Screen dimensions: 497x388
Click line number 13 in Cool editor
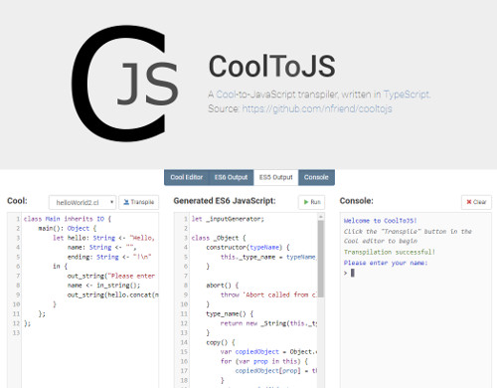click(x=16, y=332)
